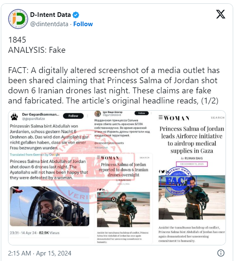Click the SEARCH label on WOMAN page
234x261 pixels.
[218, 118]
